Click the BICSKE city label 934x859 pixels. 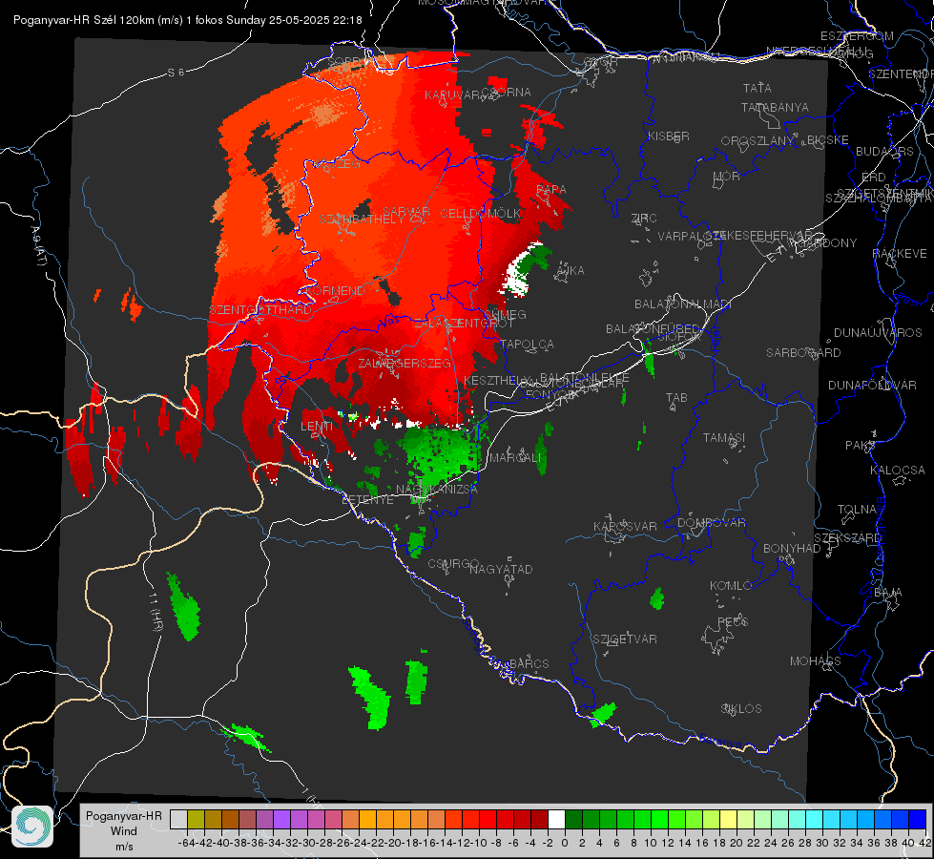pyautogui.click(x=828, y=139)
